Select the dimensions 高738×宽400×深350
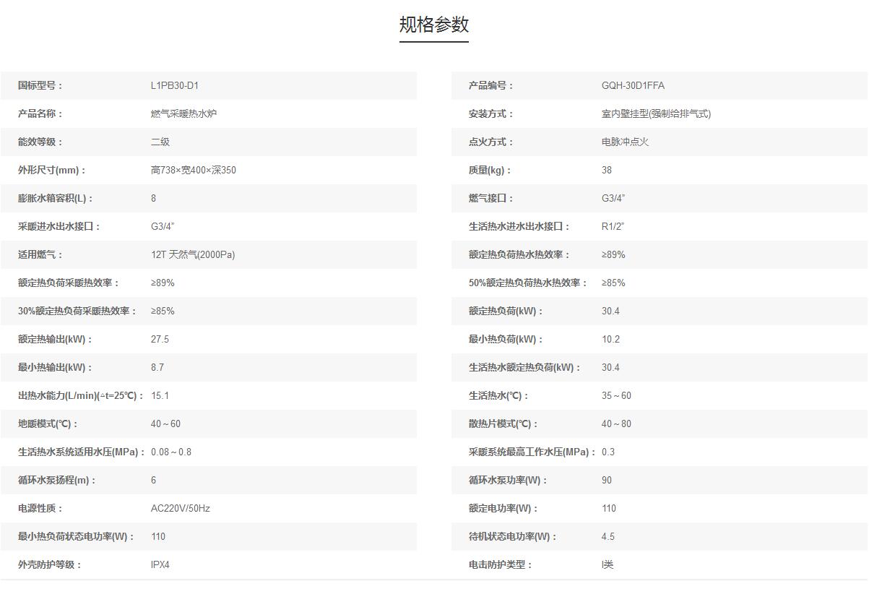 (194, 170)
